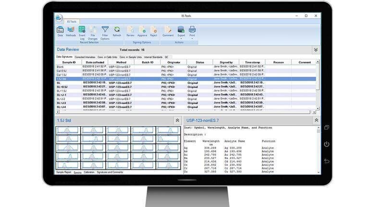Open the first spectrum thumbnail
This screenshot has height=207, width=369.
point(68,130)
